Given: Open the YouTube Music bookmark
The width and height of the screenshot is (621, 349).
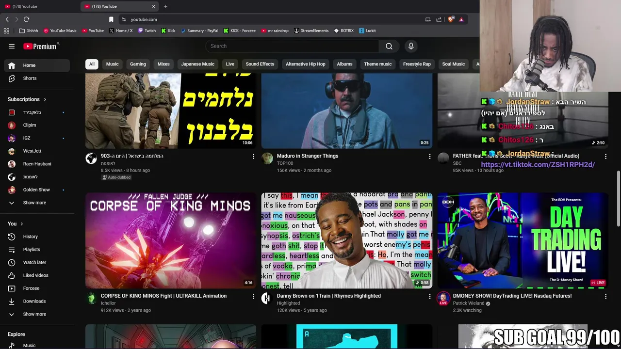Looking at the screenshot, I should [60, 31].
